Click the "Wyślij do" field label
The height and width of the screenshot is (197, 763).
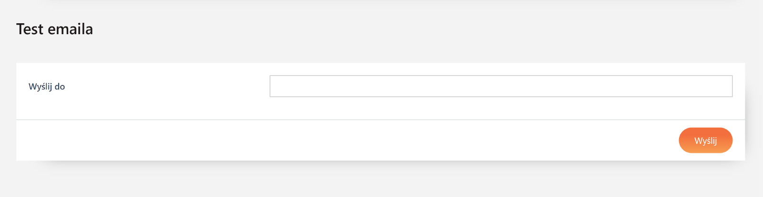tap(47, 87)
